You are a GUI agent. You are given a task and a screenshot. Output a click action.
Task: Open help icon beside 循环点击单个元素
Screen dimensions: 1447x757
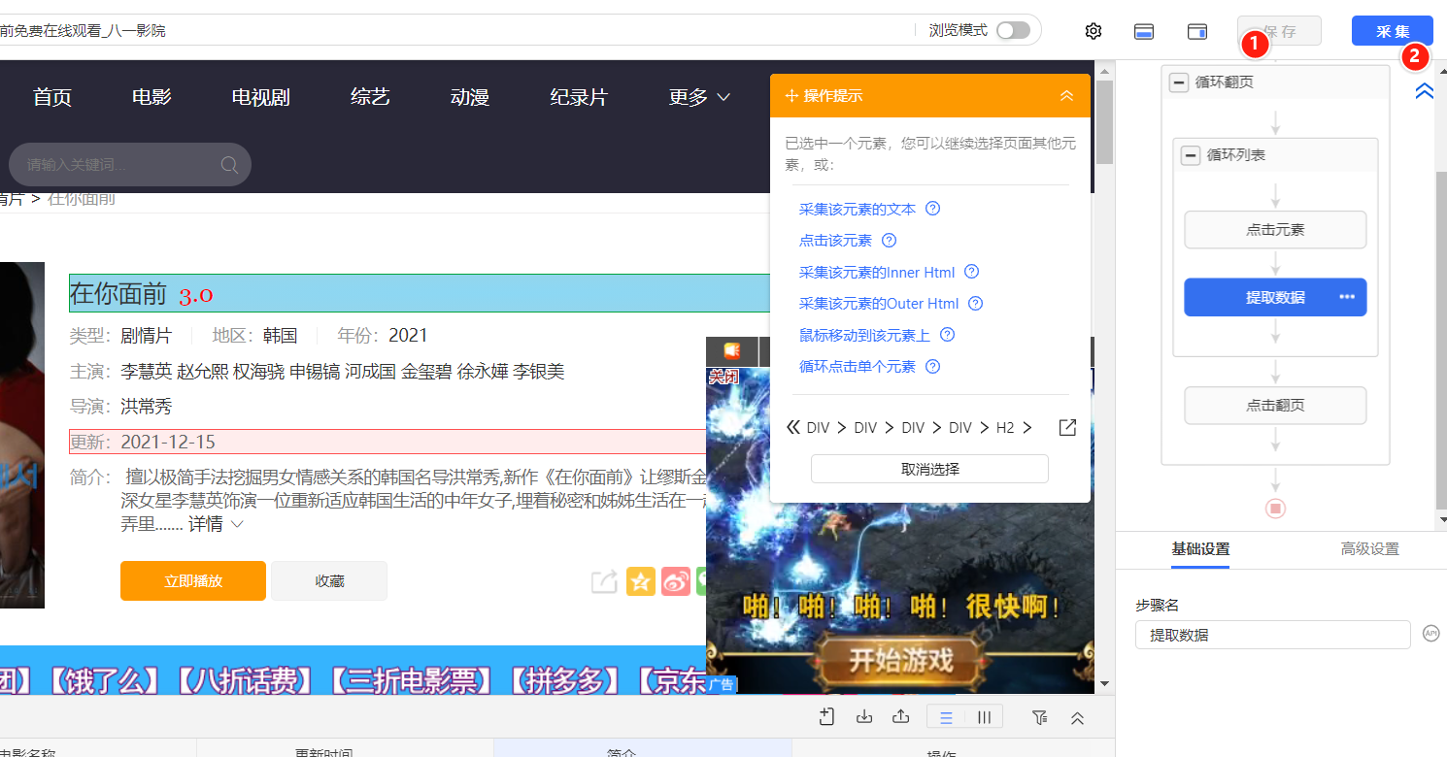tap(933, 367)
